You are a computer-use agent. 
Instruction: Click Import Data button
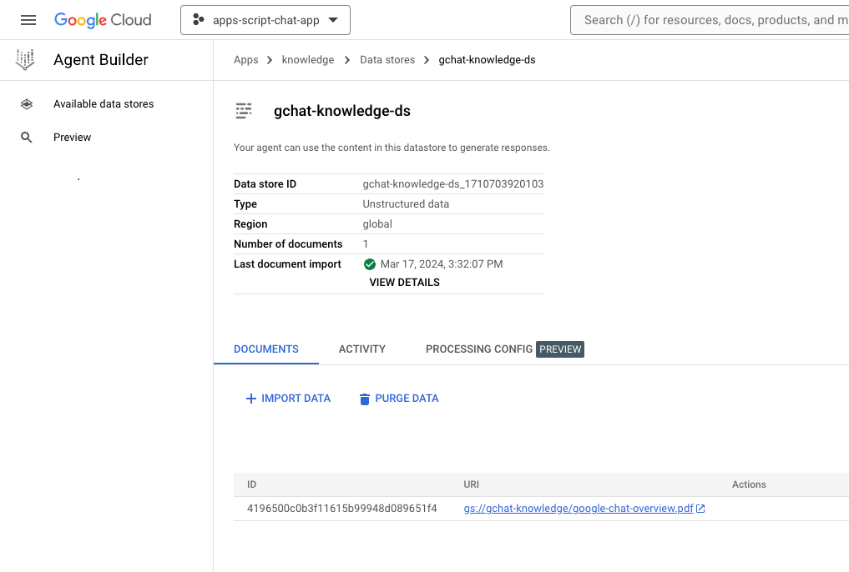tap(288, 399)
